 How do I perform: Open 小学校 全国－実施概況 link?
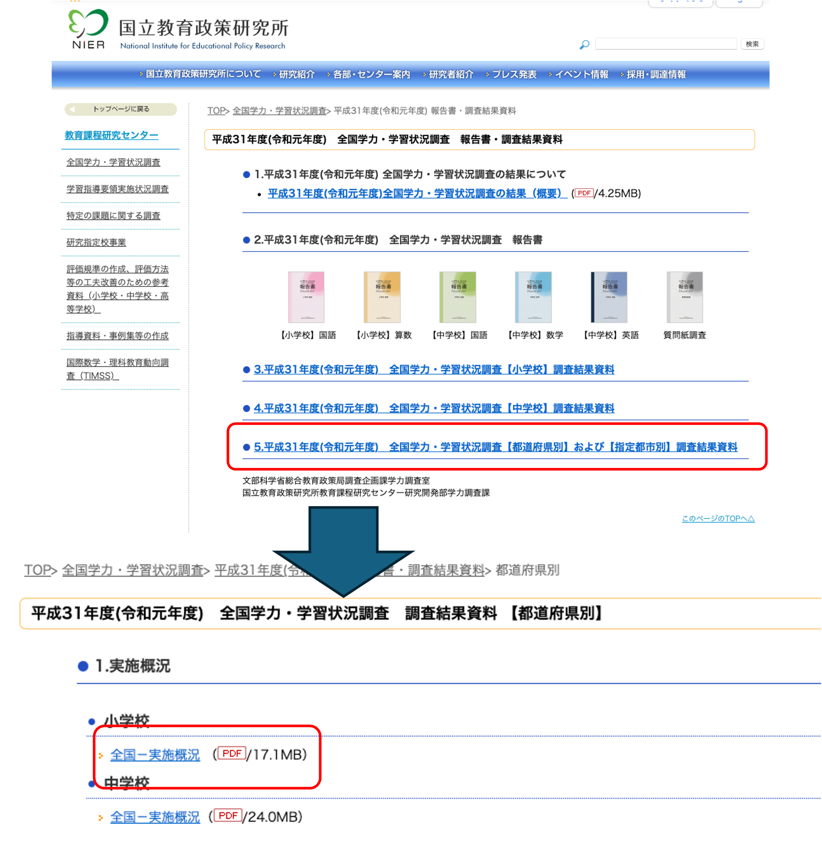155,755
